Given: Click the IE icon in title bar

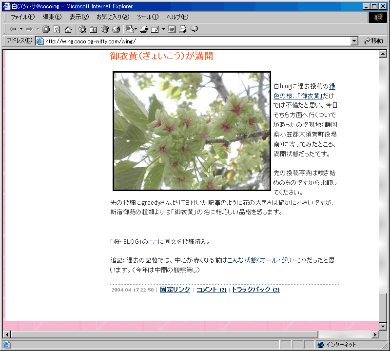Looking at the screenshot, I should (x=6, y=6).
